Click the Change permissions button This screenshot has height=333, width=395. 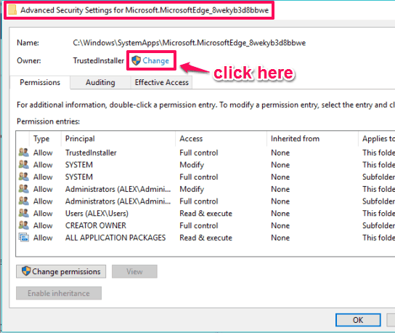coord(61,271)
